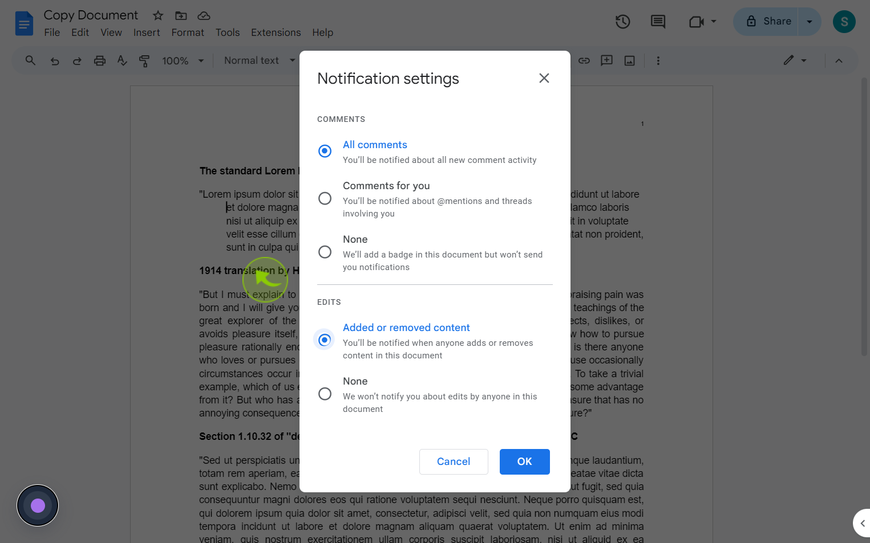Image resolution: width=870 pixels, height=543 pixels.
Task: Open the S account avatar
Action: coord(844,22)
